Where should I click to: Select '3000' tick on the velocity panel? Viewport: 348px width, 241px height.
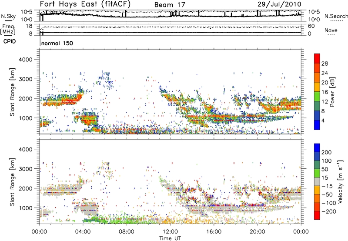(25, 169)
